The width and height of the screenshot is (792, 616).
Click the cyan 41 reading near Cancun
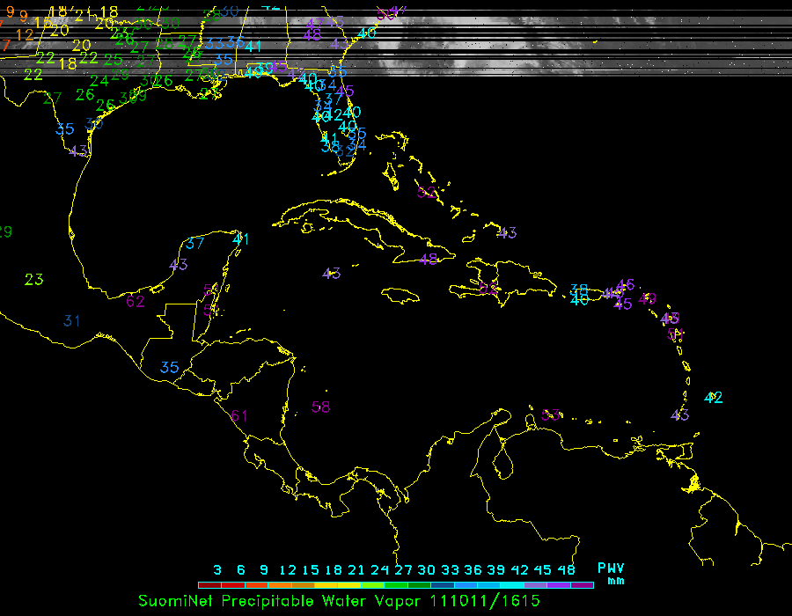coord(241,238)
